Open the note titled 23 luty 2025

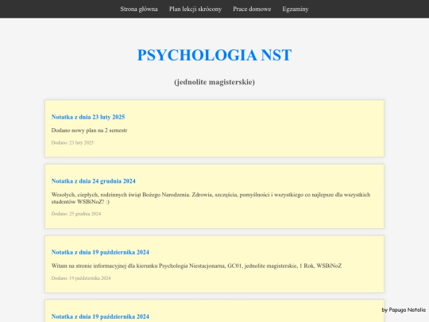88,117
